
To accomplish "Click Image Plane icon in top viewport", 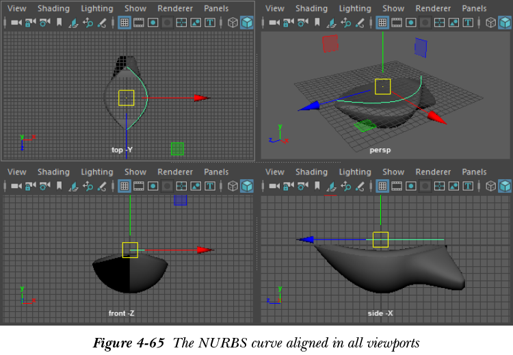I will coord(73,23).
